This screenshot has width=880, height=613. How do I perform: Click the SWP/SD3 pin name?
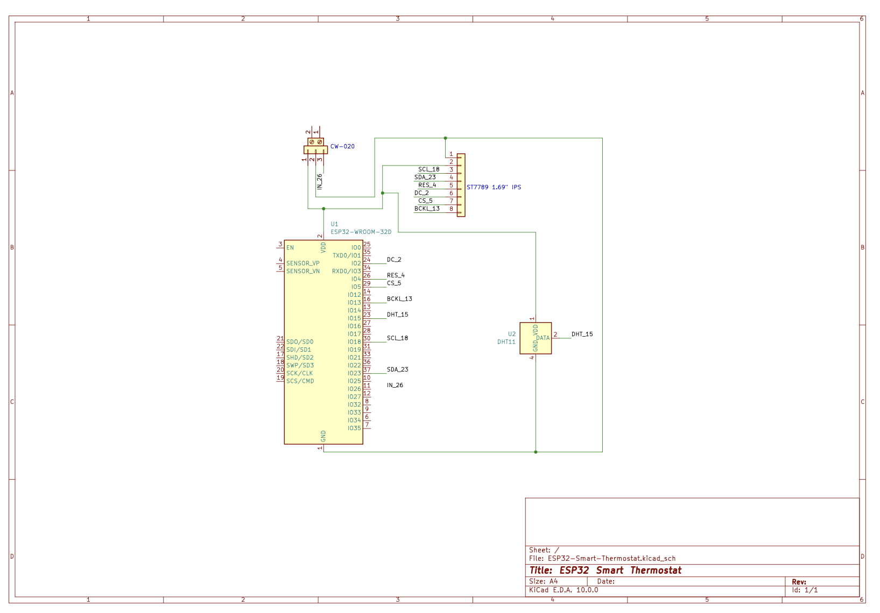(x=300, y=366)
